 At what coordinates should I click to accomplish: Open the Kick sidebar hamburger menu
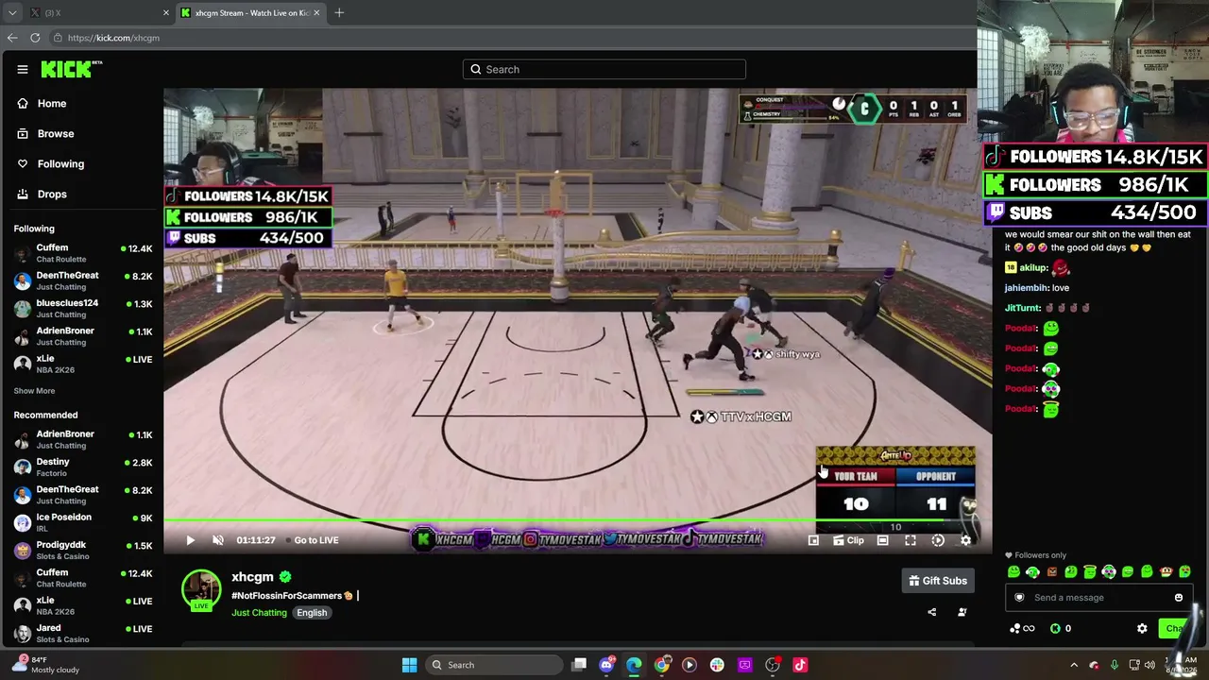pyautogui.click(x=23, y=69)
